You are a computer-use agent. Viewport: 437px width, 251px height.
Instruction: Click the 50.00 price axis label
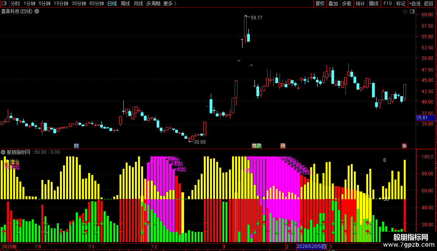click(x=427, y=58)
